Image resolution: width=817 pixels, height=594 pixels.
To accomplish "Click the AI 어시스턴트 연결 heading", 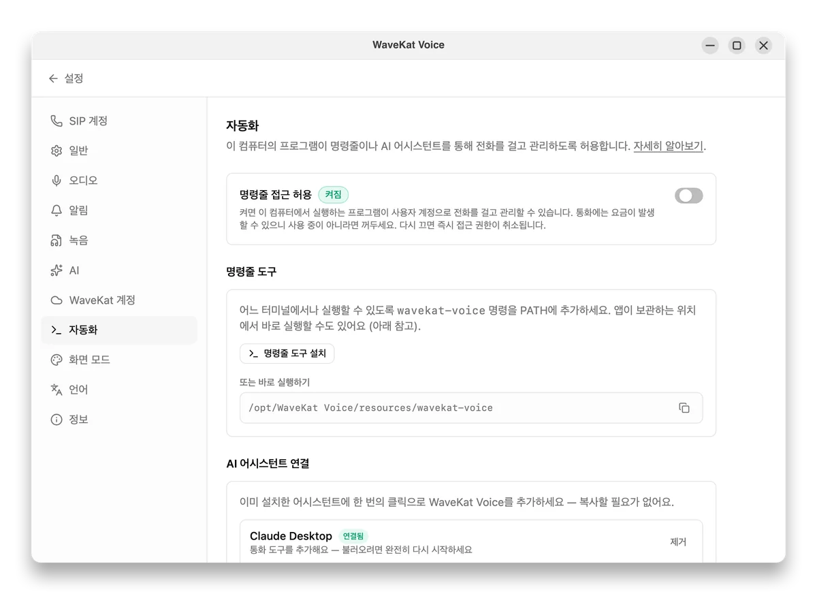I will click(268, 463).
